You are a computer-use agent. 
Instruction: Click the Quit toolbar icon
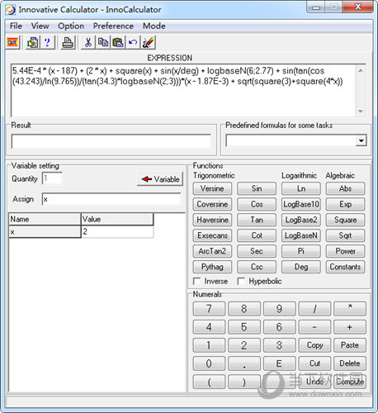tap(12, 42)
